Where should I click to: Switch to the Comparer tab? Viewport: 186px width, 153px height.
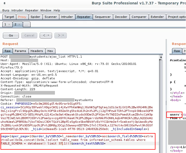tap(139, 17)
